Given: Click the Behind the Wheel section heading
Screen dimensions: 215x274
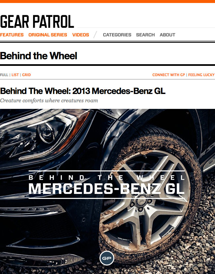Looking at the screenshot, I should pos(38,56).
